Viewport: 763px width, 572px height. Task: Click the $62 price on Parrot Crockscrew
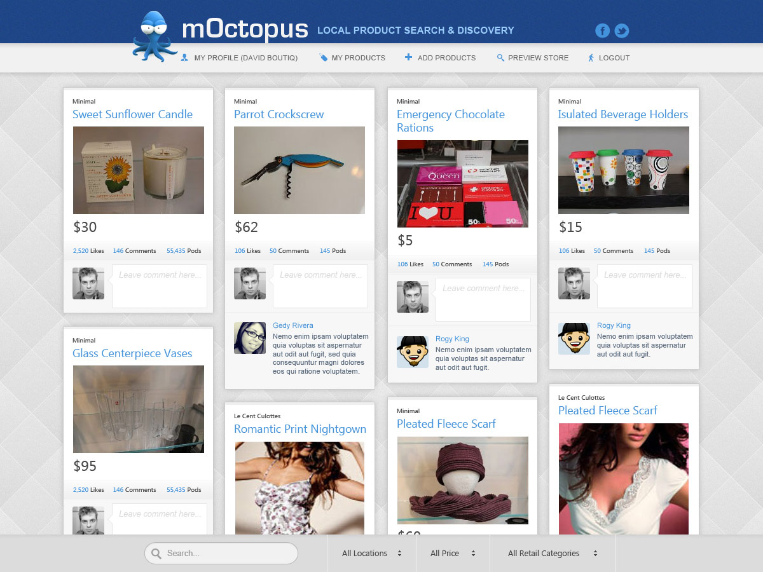[246, 228]
